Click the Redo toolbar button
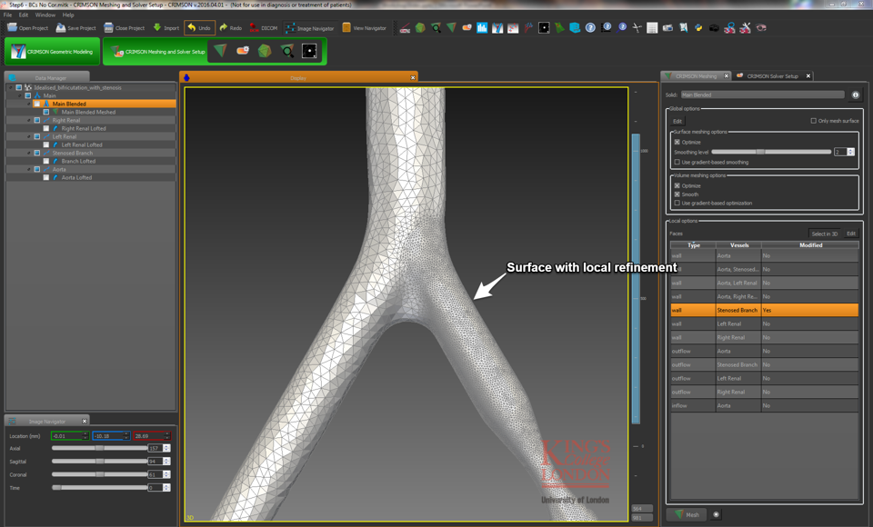Viewport: 873px width, 527px height. click(x=224, y=28)
